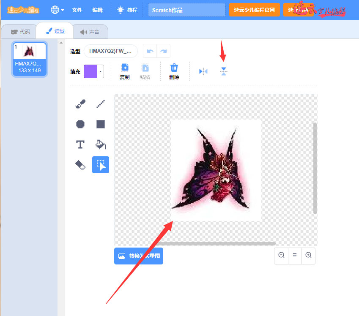Switch to the 声音 tab

click(x=90, y=32)
